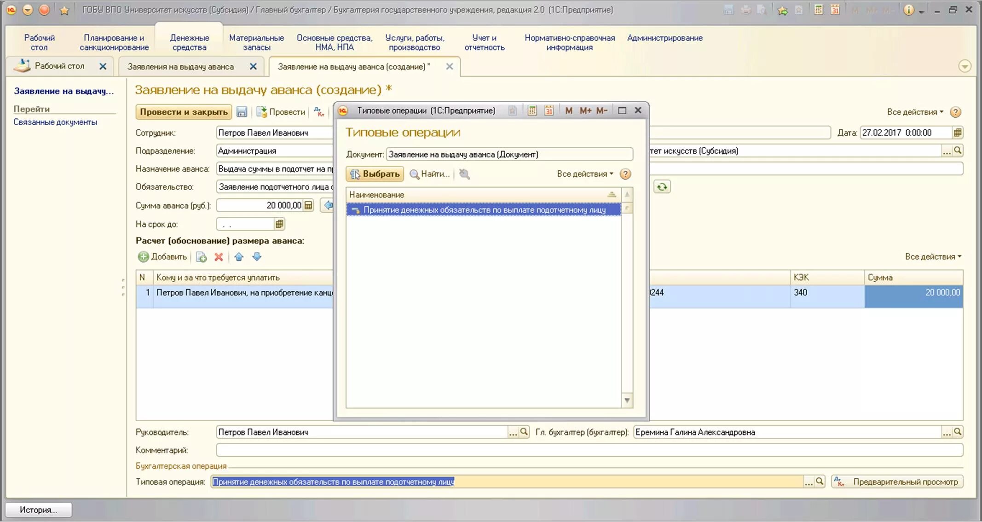This screenshot has height=522, width=982.
Task: Click the magnifier next to Типовая операция
Action: [820, 481]
